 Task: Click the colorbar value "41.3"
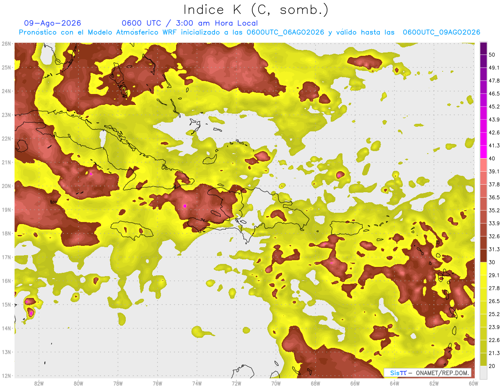pyautogui.click(x=494, y=146)
